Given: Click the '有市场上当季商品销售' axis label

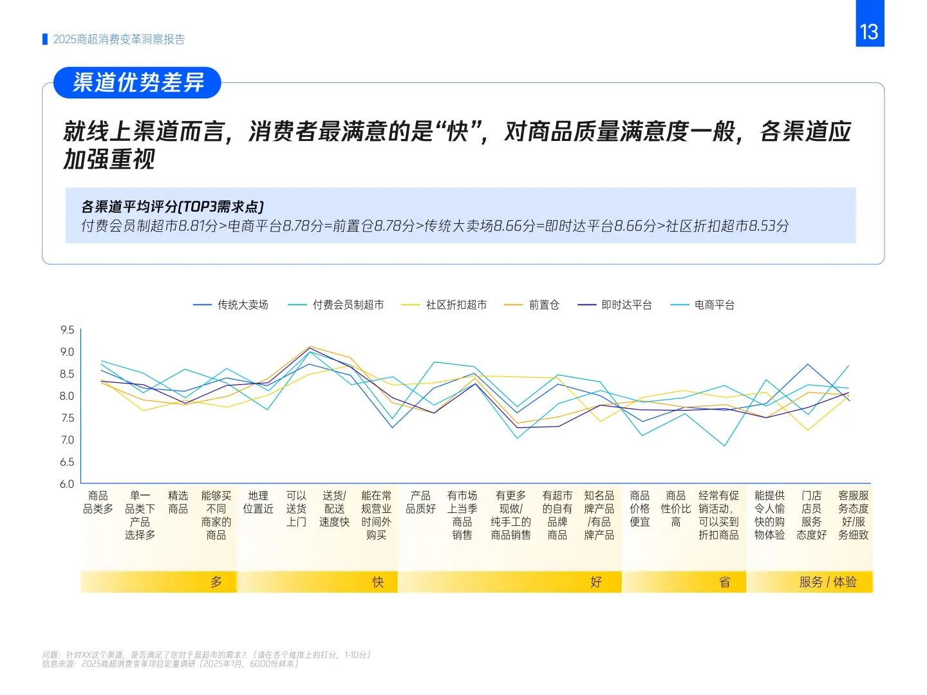Looking at the screenshot, I should pos(462,515).
